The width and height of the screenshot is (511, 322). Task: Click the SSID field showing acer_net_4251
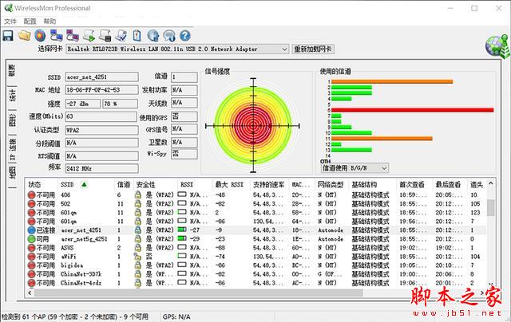tap(101, 77)
